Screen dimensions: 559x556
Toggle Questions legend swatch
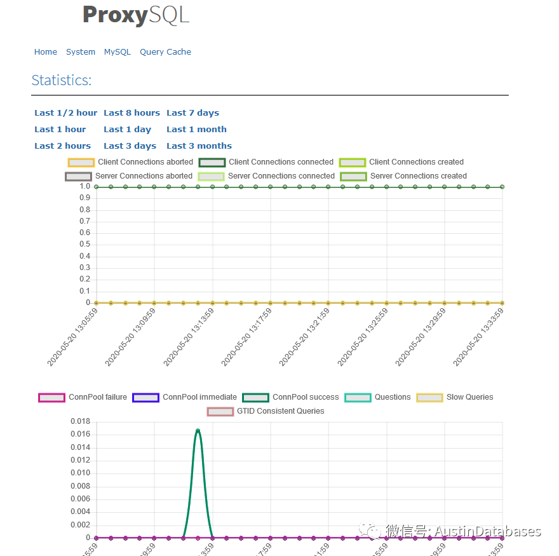click(358, 398)
